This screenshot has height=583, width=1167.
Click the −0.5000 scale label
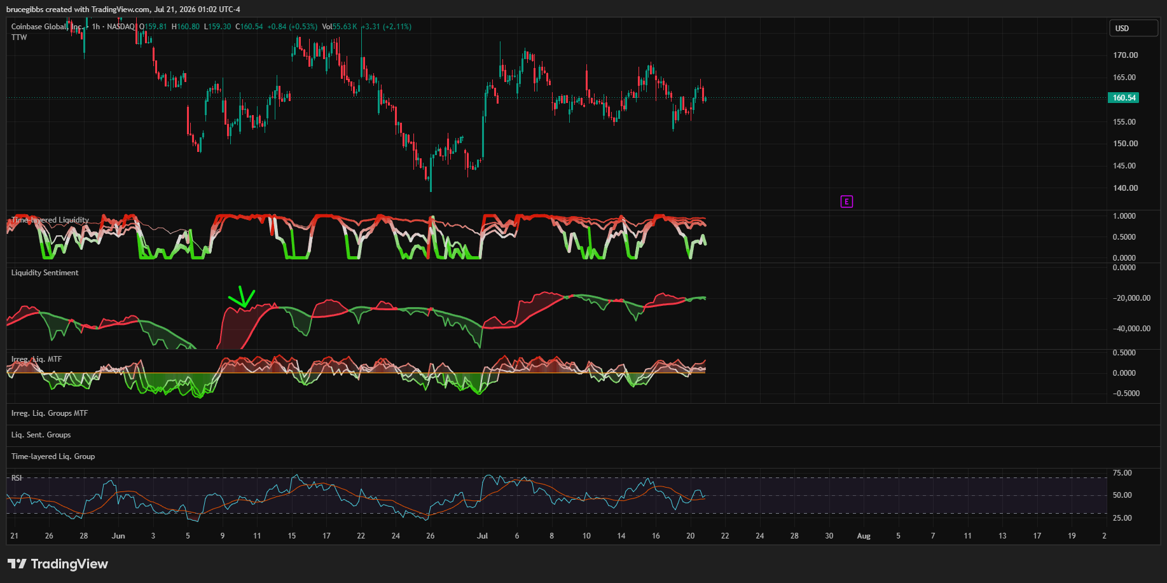coord(1126,394)
